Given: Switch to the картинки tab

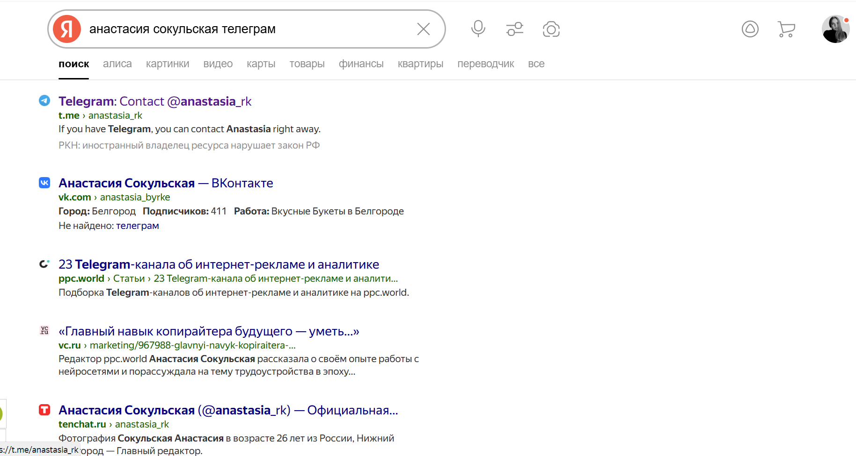Looking at the screenshot, I should point(168,64).
